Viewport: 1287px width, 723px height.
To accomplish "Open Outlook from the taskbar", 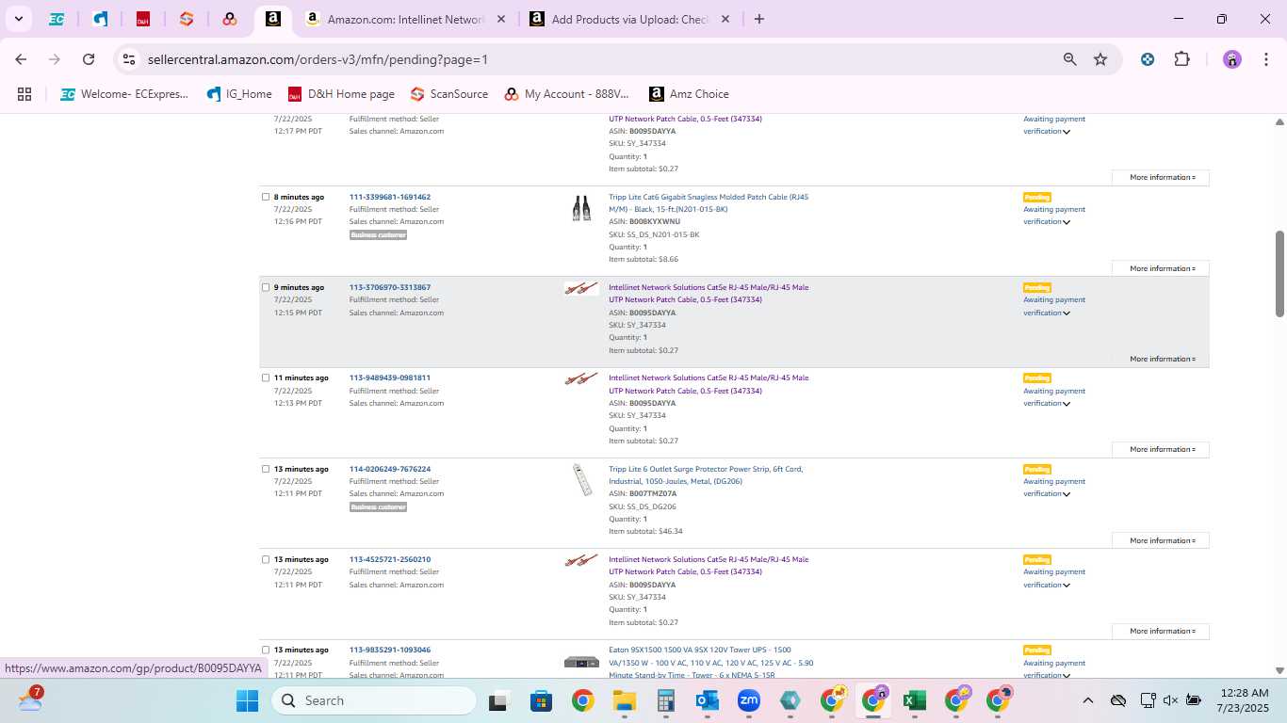I will [x=708, y=700].
